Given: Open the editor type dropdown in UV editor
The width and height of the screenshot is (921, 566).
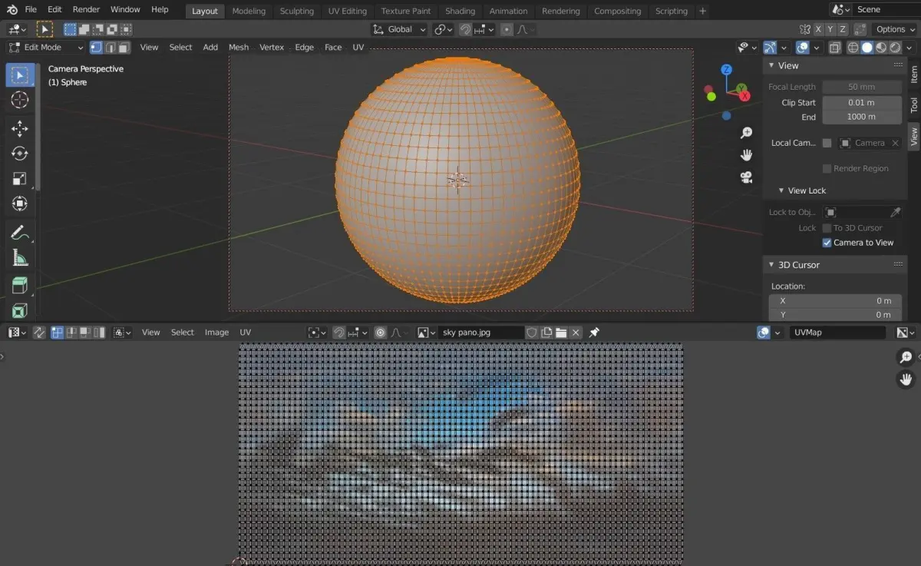Looking at the screenshot, I should [x=17, y=333].
